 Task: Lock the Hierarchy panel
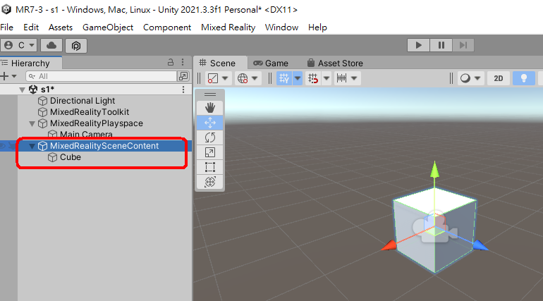tap(171, 62)
